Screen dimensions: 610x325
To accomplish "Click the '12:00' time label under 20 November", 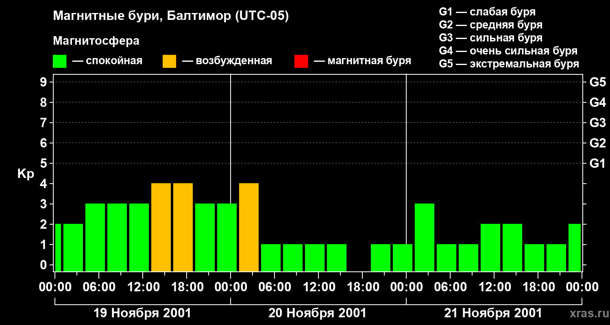I will coord(320,287).
